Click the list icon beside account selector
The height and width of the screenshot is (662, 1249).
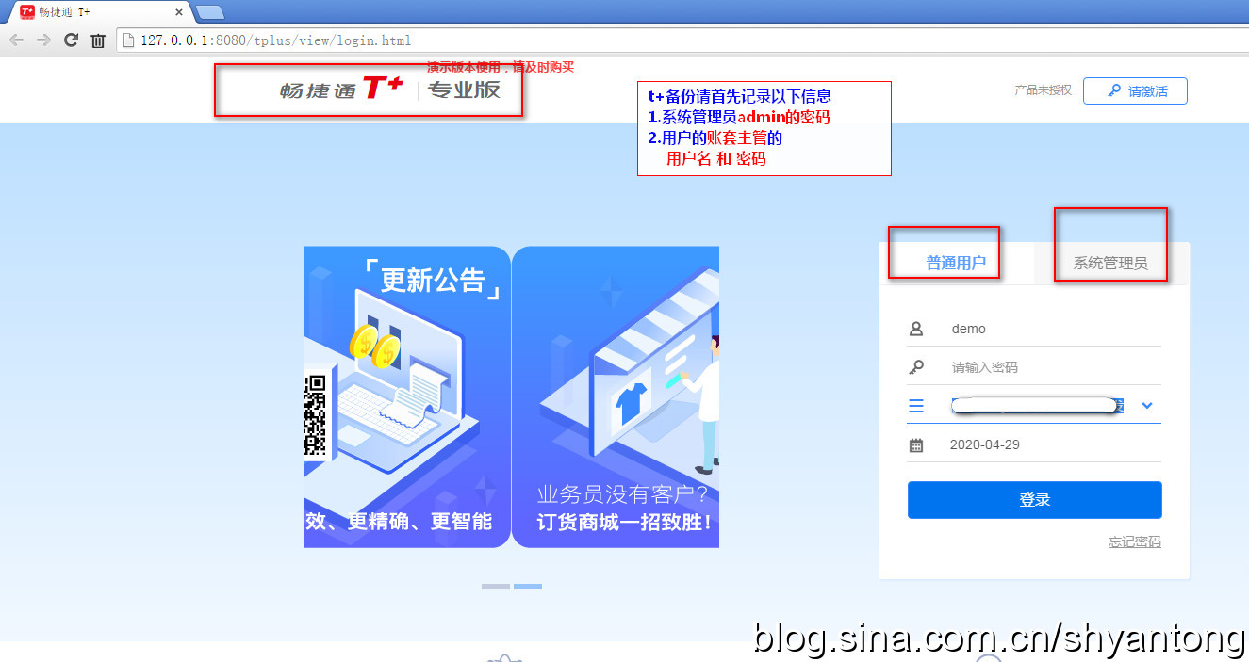tap(916, 406)
